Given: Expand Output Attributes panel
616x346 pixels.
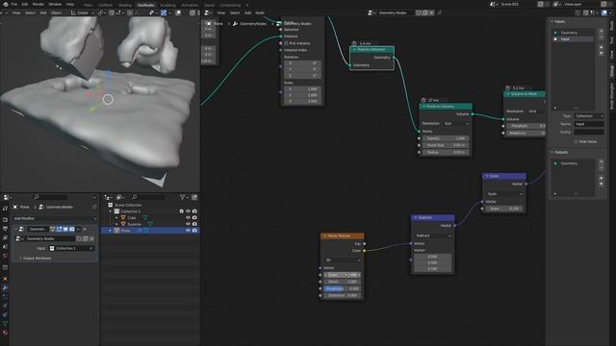Looking at the screenshot, I should pyautogui.click(x=36, y=259).
